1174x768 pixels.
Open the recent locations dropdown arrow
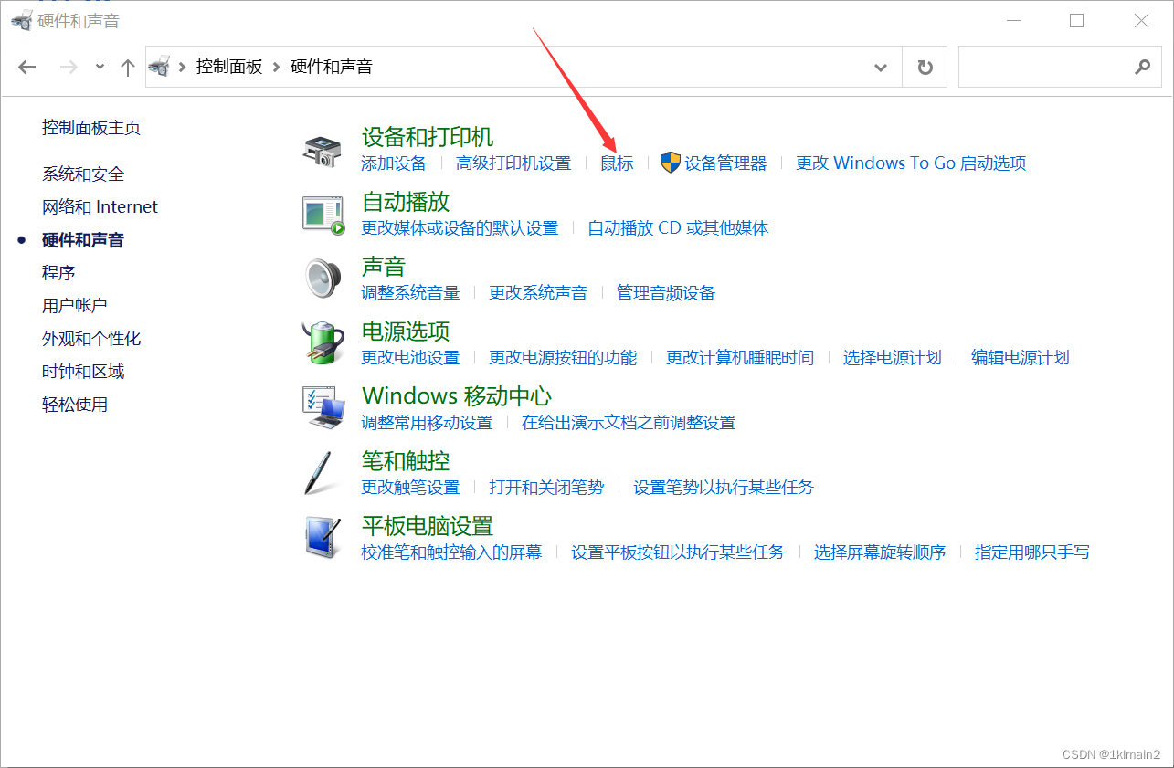[100, 67]
